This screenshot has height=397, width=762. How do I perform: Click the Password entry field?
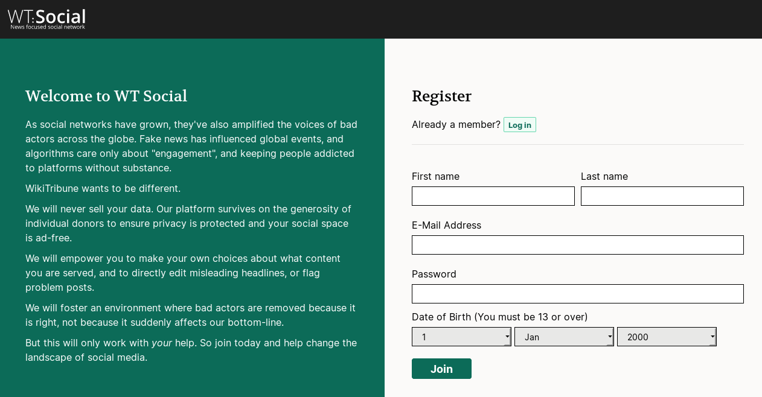coord(577,294)
